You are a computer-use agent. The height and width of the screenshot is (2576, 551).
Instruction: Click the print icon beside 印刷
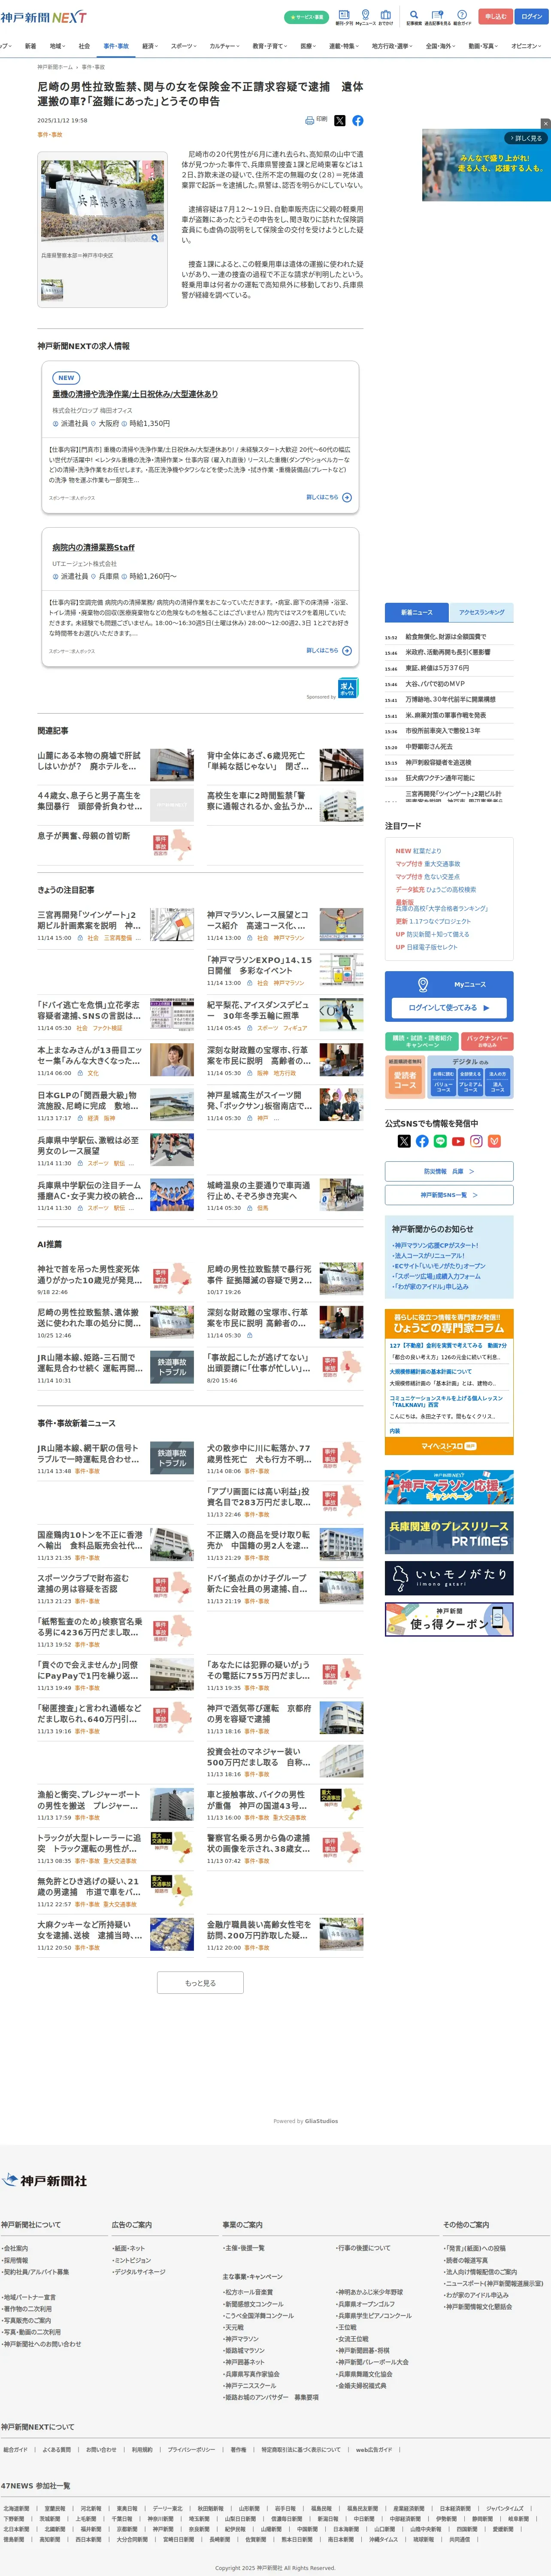click(310, 120)
